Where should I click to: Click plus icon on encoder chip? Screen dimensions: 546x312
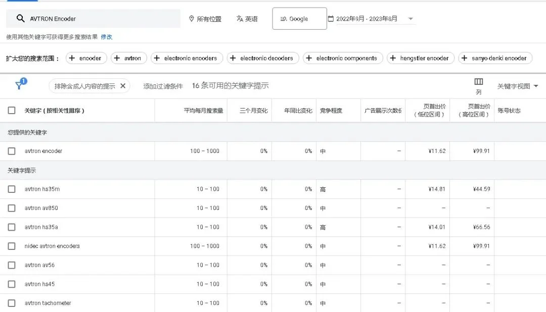click(72, 58)
